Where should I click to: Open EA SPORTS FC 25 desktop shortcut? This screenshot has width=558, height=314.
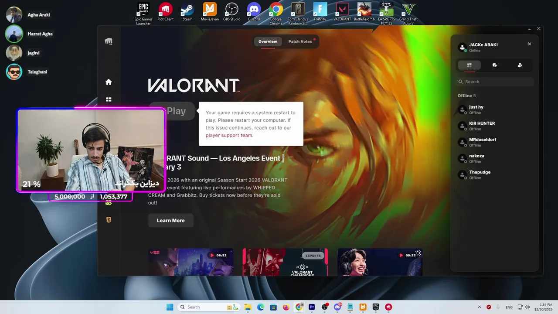pyautogui.click(x=386, y=14)
